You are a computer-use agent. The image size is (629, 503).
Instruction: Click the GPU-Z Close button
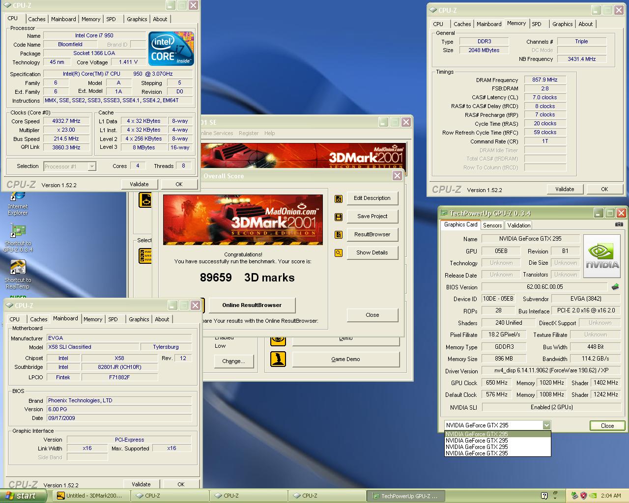(x=607, y=426)
